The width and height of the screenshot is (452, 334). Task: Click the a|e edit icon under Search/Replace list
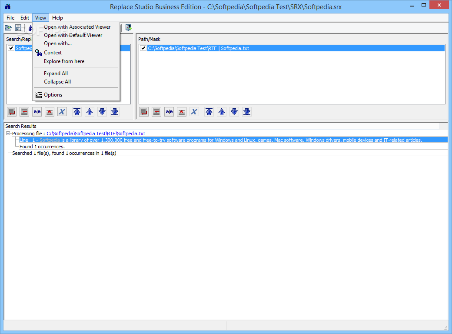(37, 112)
